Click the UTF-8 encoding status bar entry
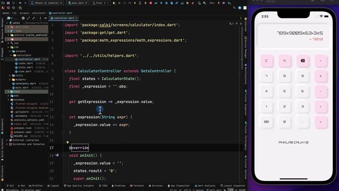Image resolution: width=339 pixels, height=191 pixels. (x=187, y=190)
